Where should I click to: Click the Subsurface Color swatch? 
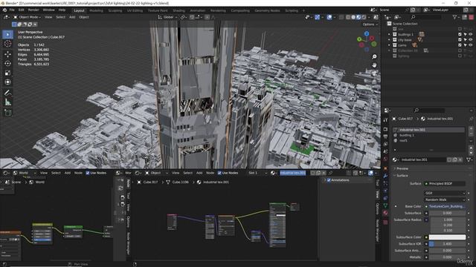point(447,237)
